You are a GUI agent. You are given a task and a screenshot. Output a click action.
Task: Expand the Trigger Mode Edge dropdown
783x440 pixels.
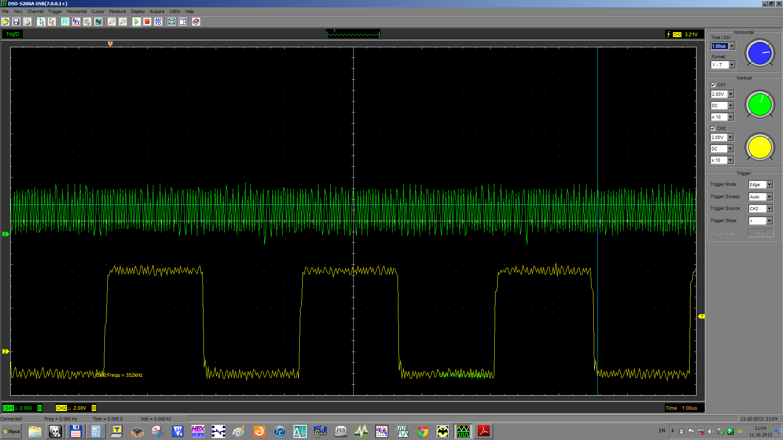(x=769, y=185)
